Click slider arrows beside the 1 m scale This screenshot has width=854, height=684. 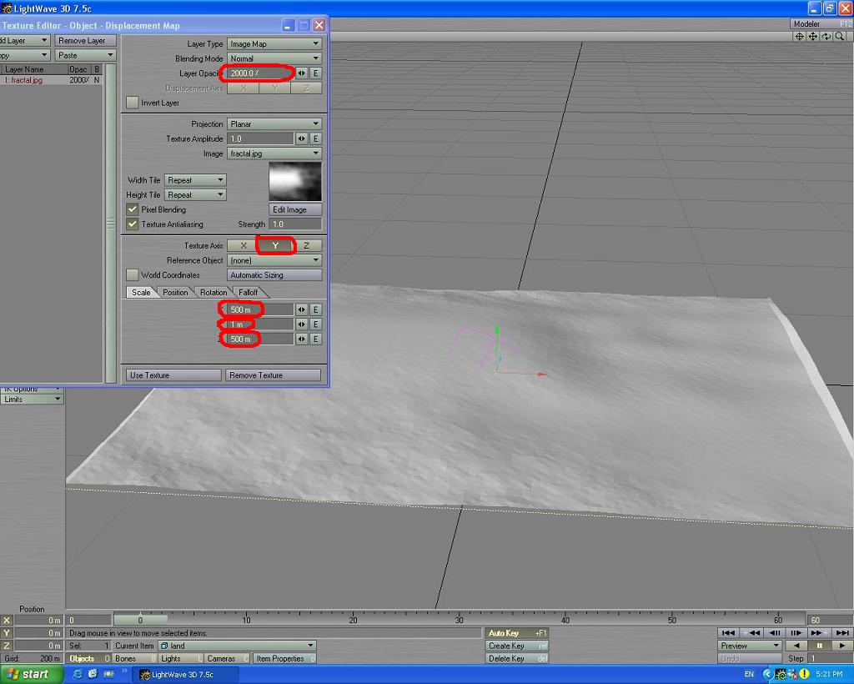click(302, 324)
